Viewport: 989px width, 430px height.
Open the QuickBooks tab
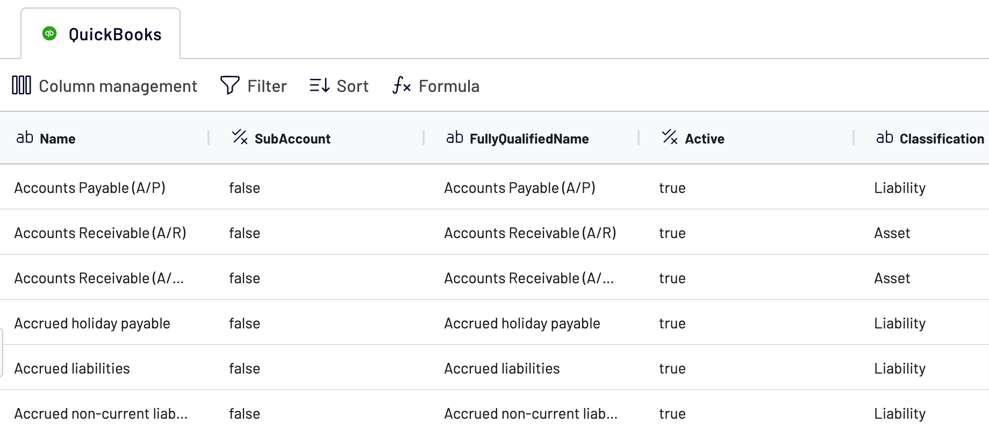pyautogui.click(x=101, y=34)
